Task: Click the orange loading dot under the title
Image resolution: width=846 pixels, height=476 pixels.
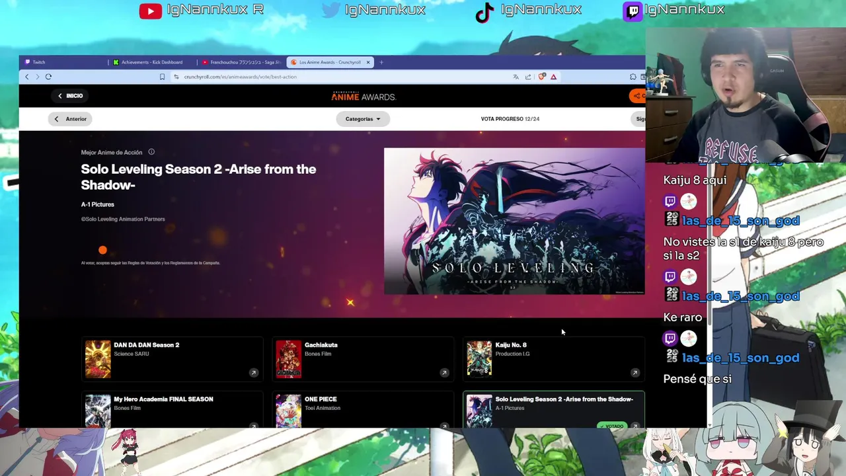Action: pos(102,250)
